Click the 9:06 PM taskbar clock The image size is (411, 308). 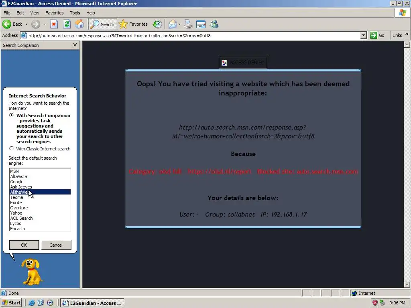[397, 303]
